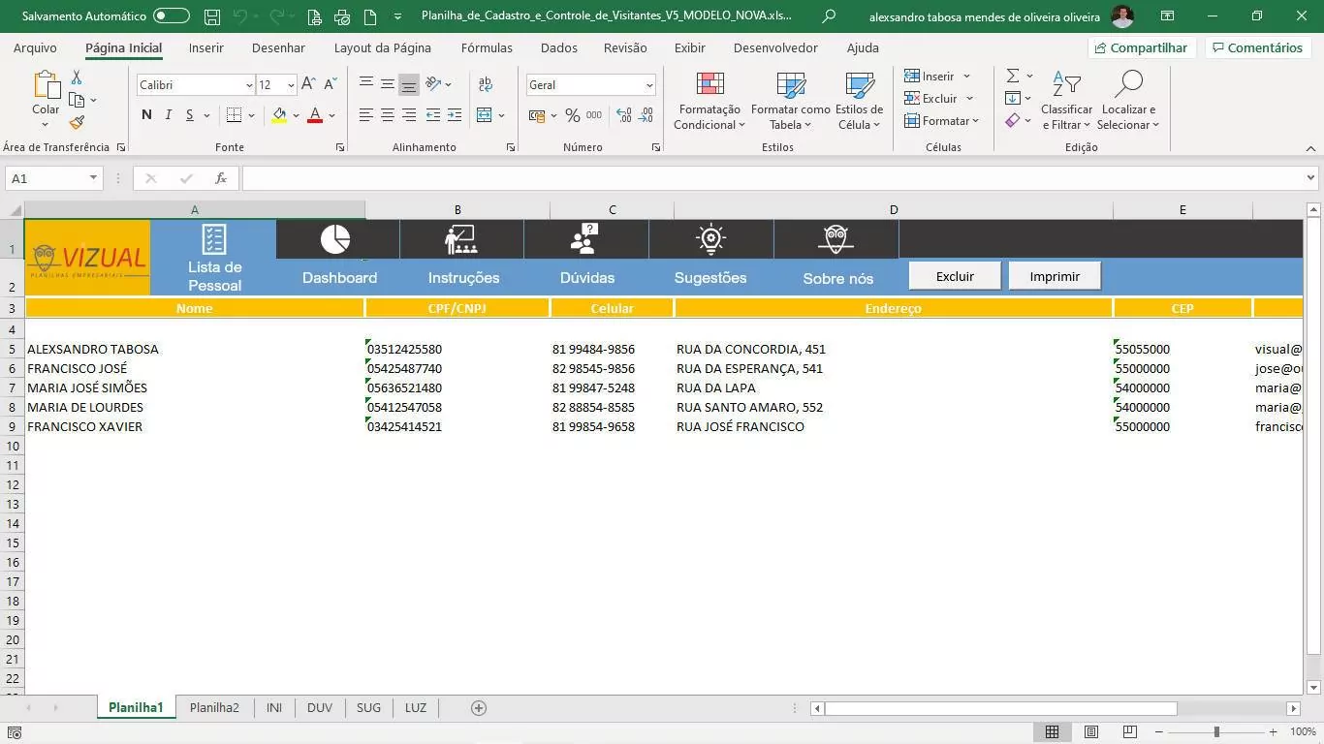Screen dimensions: 1324x744
Task: Open the Calibri font name dropdown
Action: pyautogui.click(x=249, y=85)
